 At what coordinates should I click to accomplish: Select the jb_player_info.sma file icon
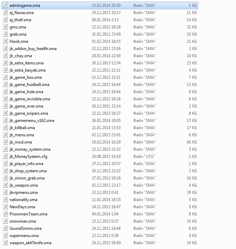5,164
